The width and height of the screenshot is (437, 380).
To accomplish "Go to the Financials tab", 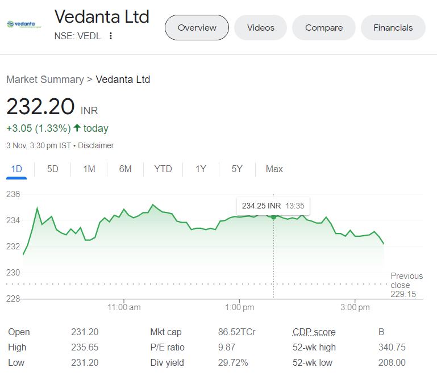I will click(393, 27).
